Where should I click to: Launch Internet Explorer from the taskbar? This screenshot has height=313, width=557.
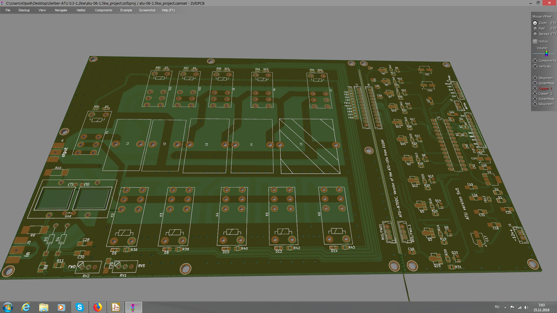[x=26, y=307]
